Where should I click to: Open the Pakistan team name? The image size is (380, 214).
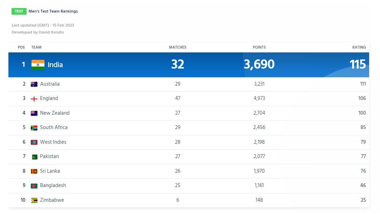coord(49,156)
